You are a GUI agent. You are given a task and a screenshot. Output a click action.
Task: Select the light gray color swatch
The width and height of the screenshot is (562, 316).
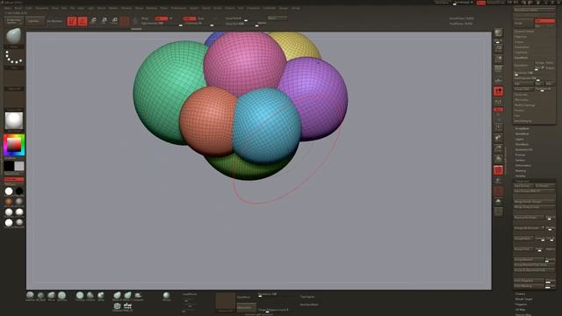tap(19, 166)
